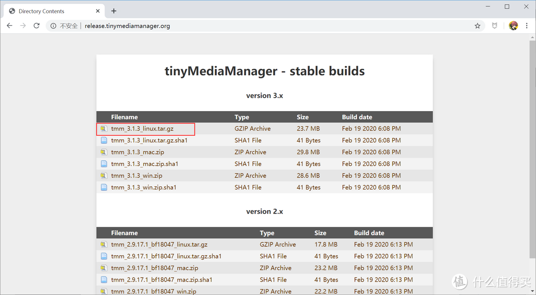Screen dimensions: 536x295
Task: Click the 28.6 MB size cell
Action: (x=308, y=176)
